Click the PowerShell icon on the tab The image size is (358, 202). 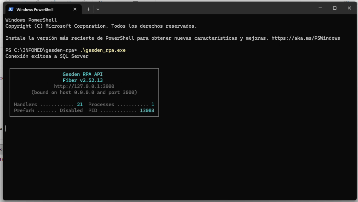pos(11,9)
